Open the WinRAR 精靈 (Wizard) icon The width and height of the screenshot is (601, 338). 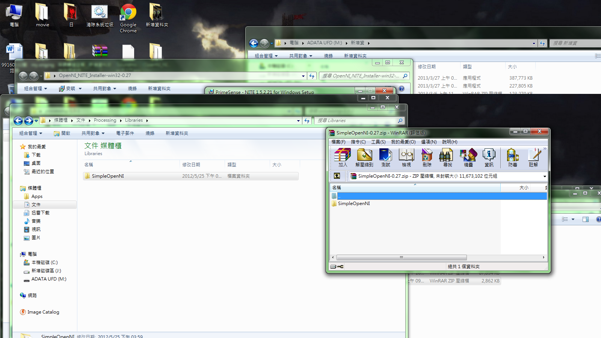click(468, 157)
